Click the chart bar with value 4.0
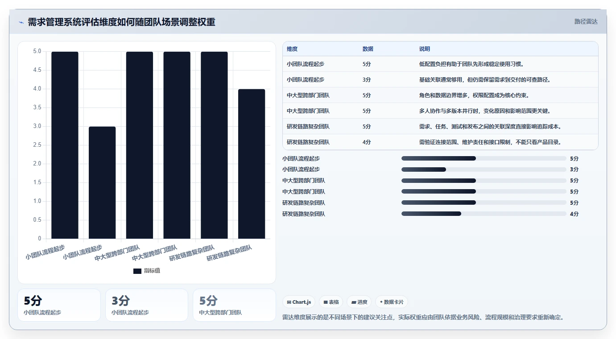This screenshot has width=616, height=339. pyautogui.click(x=252, y=164)
